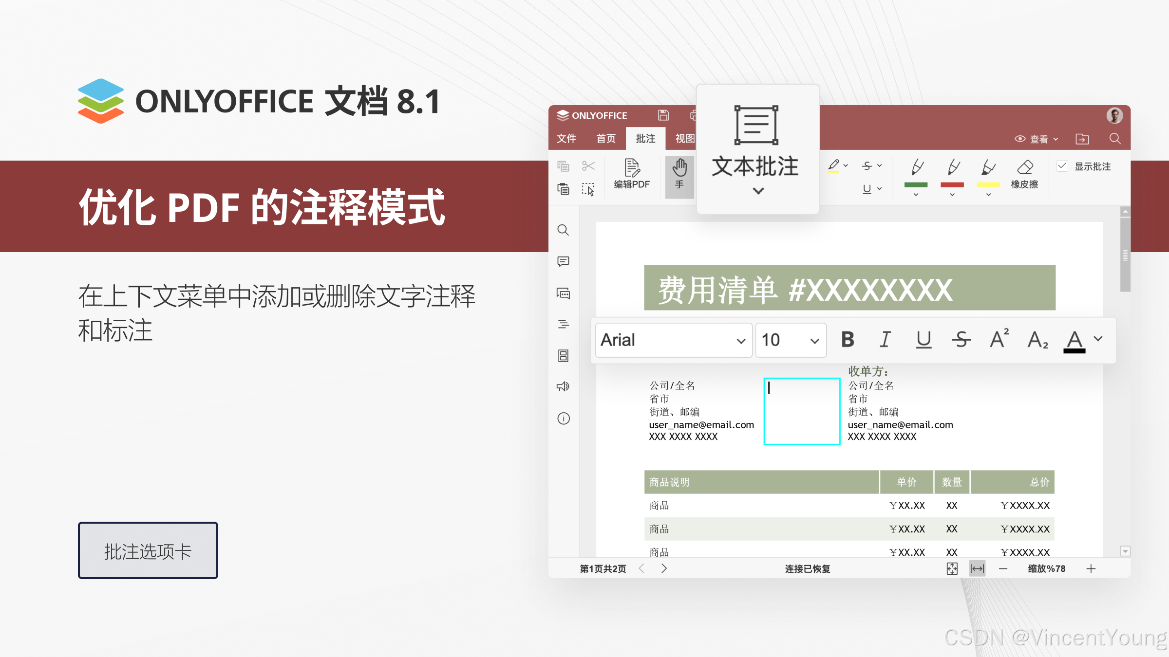Open the green pen options chevron
The width and height of the screenshot is (1169, 657).
(916, 195)
